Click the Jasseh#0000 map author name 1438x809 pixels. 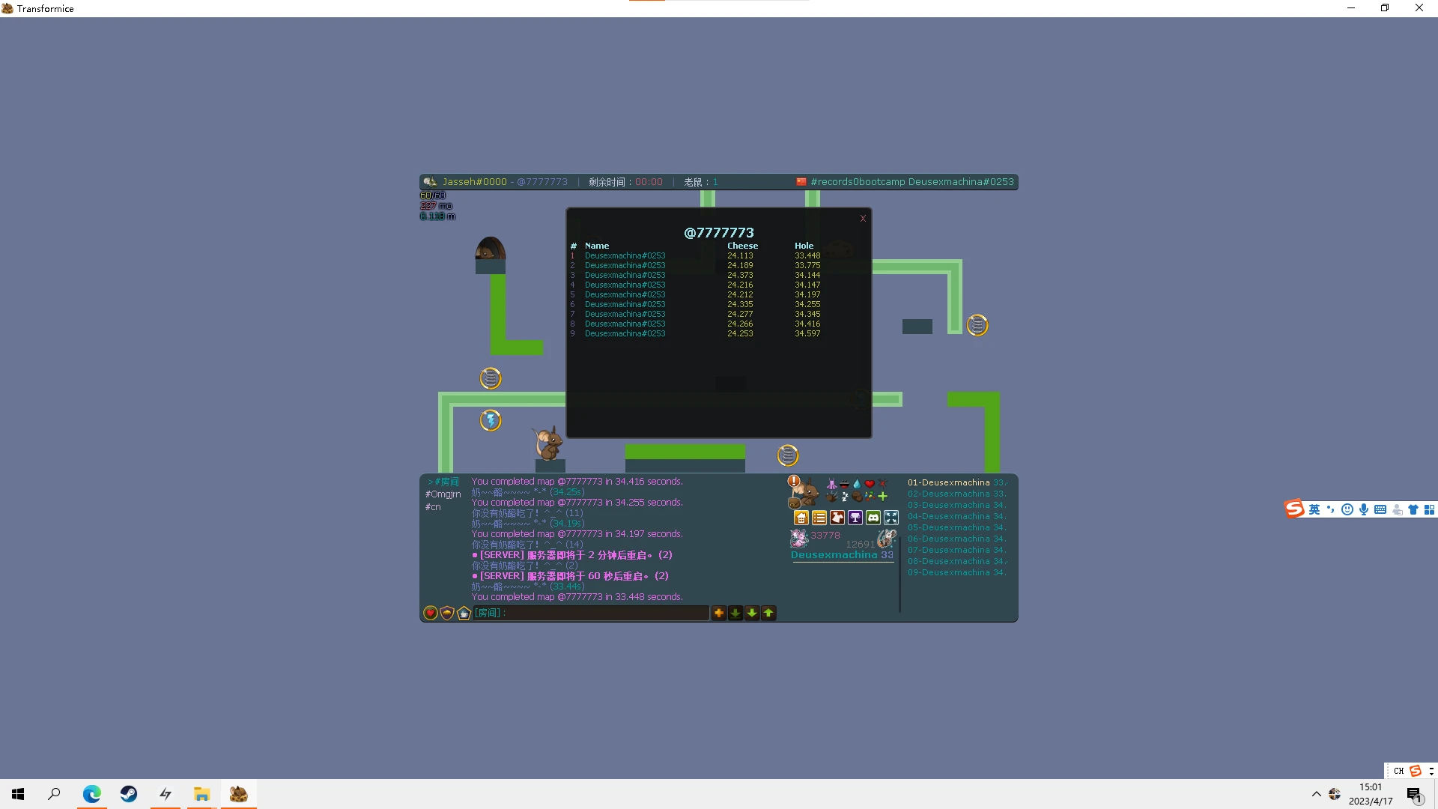click(x=474, y=182)
